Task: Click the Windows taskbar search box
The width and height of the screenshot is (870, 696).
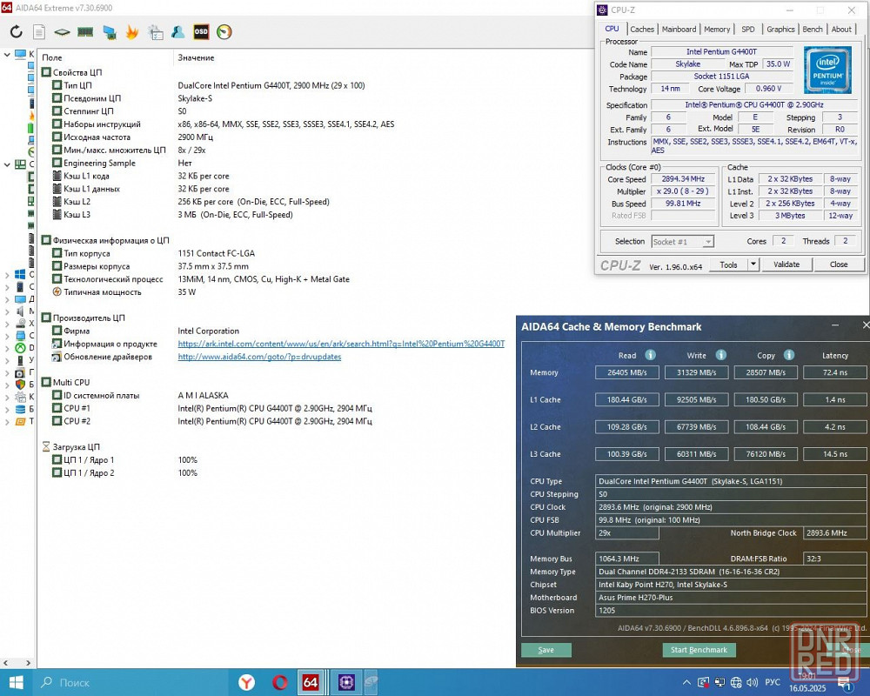Action: click(x=132, y=682)
